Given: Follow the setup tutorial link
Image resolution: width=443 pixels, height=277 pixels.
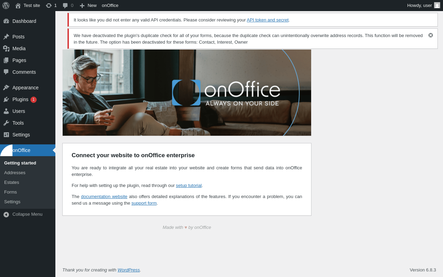Looking at the screenshot, I should 189,186.
